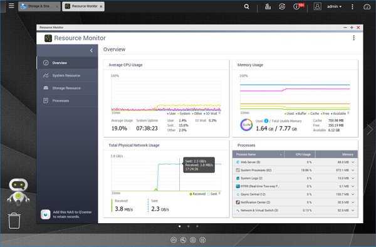Screen dimensions: 376x247
Task: Toggle Cache series in memory legend
Action: [314, 113]
